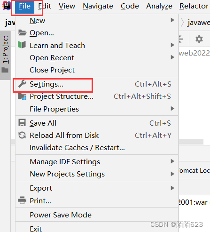Toggle the 1: Project side tab
The image size is (210, 232).
pyautogui.click(x=5, y=55)
